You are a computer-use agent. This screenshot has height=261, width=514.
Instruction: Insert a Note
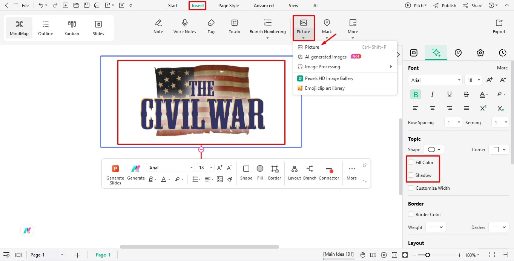[158, 27]
